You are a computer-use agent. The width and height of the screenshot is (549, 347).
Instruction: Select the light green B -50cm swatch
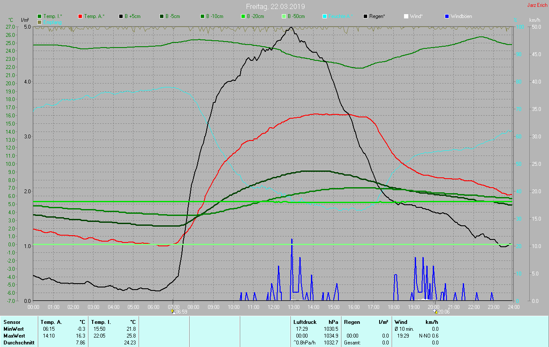point(284,16)
